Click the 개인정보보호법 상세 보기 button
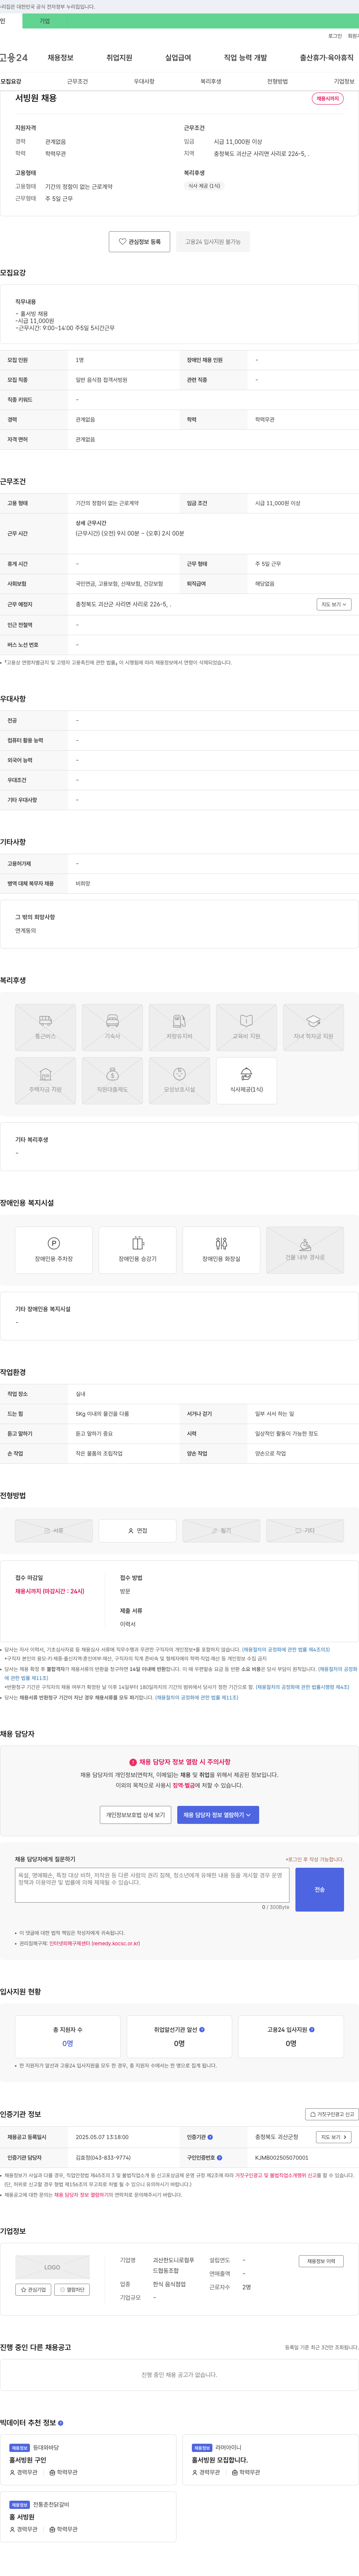Image resolution: width=359 pixels, height=2576 pixels. tap(136, 1814)
